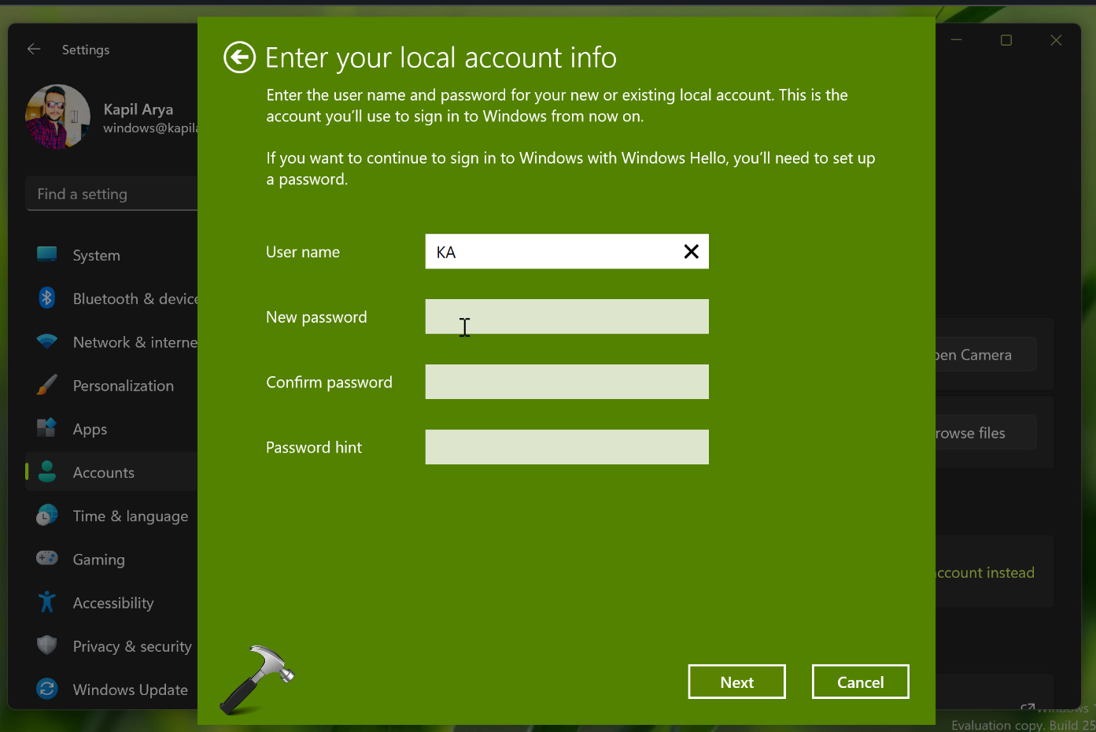1096x732 pixels.
Task: Select the Accessibility figure icon
Action: pyautogui.click(x=47, y=602)
